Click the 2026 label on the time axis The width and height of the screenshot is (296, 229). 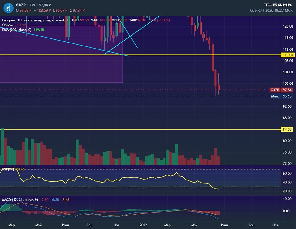[144, 225]
